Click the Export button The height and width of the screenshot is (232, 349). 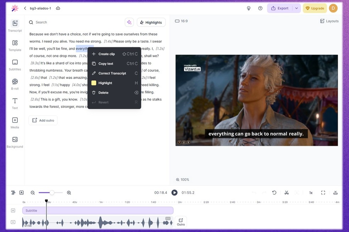point(280,8)
